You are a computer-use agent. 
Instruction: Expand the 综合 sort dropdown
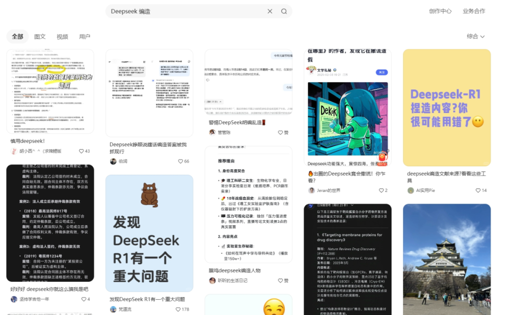[x=475, y=36]
